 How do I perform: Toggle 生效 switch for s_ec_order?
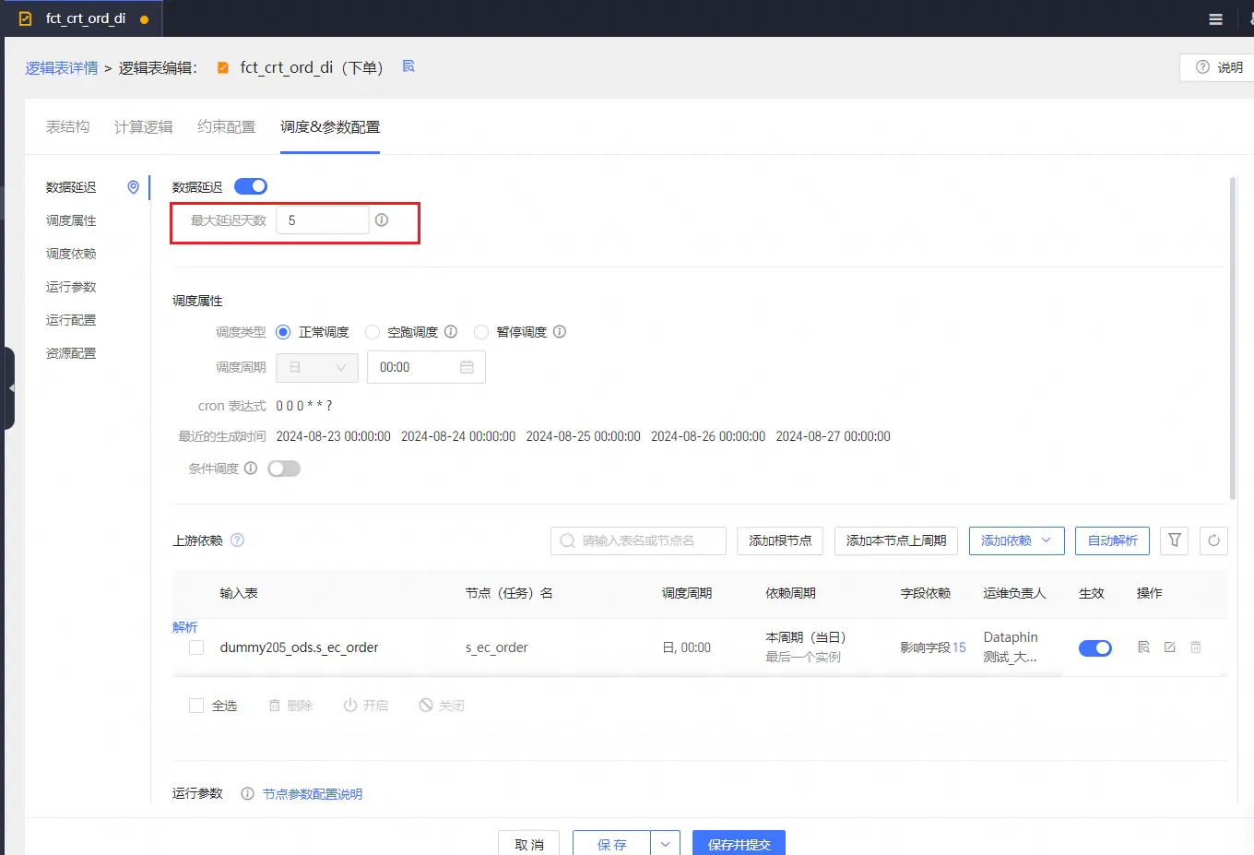pyautogui.click(x=1095, y=648)
